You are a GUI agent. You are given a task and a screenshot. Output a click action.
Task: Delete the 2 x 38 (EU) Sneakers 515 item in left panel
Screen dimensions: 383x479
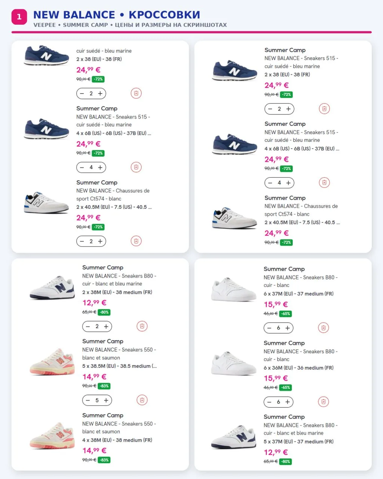[136, 93]
